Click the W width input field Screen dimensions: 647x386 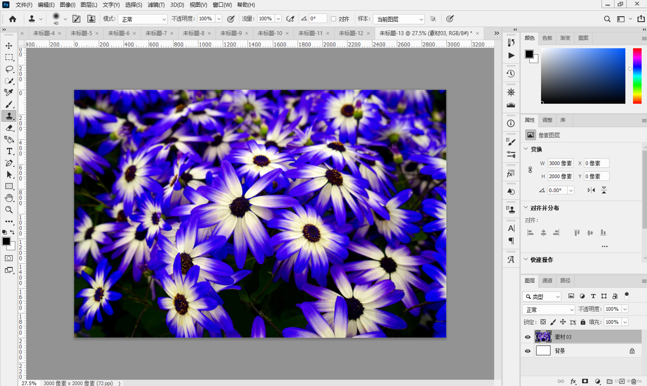click(560, 163)
